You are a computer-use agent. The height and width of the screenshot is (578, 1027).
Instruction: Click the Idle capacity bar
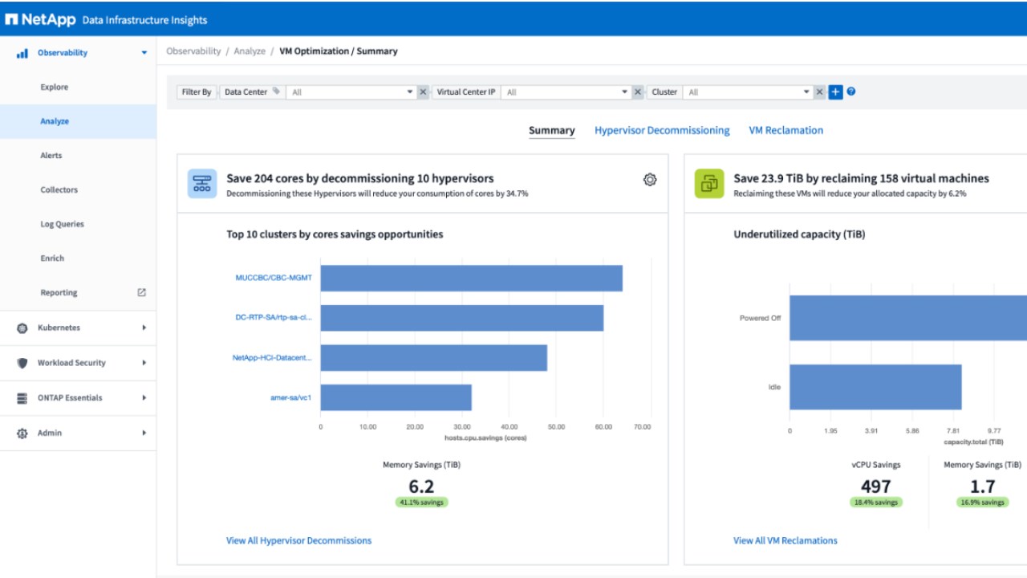tap(876, 387)
